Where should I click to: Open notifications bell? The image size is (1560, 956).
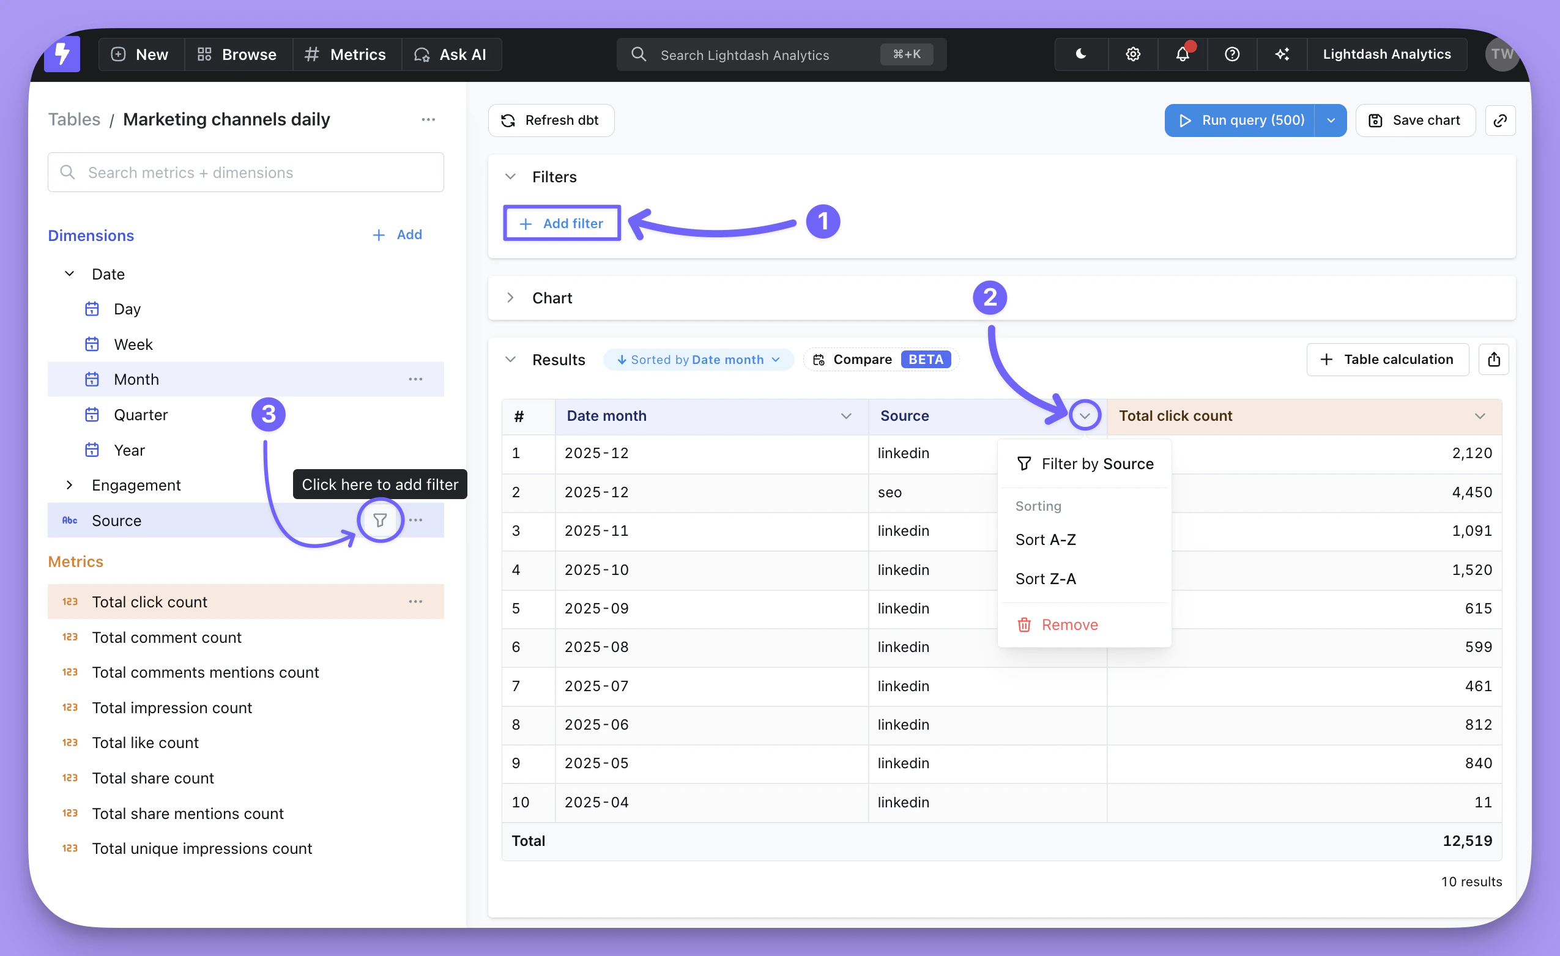(1182, 54)
